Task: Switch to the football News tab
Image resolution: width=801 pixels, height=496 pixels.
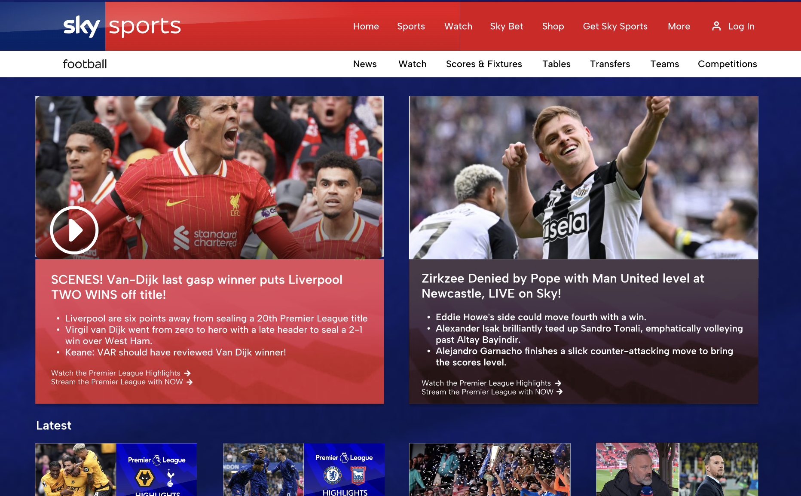Action: 365,64
